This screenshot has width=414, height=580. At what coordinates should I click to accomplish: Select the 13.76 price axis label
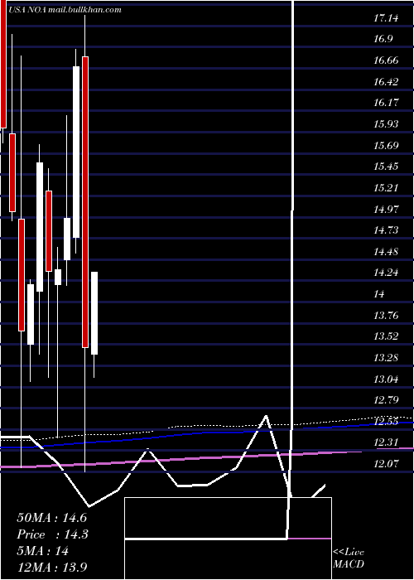pyautogui.click(x=386, y=315)
